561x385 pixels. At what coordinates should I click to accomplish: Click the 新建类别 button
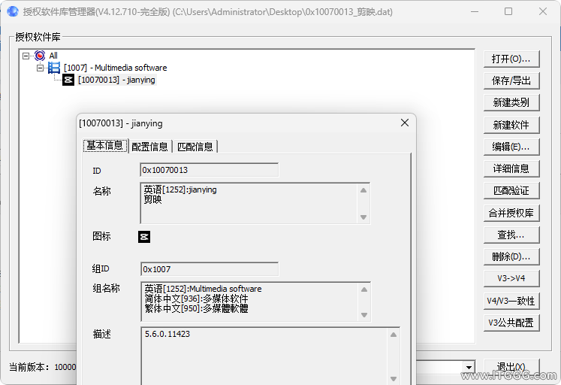pyautogui.click(x=511, y=103)
